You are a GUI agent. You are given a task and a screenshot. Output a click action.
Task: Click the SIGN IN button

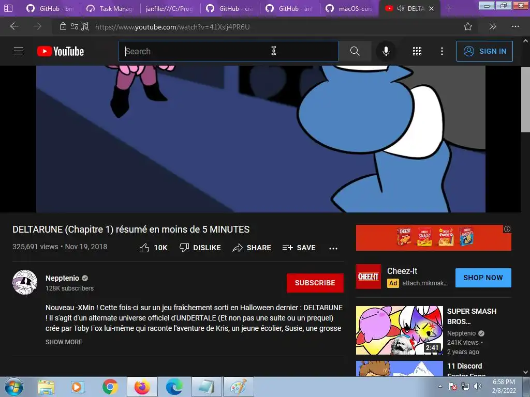[x=484, y=51]
